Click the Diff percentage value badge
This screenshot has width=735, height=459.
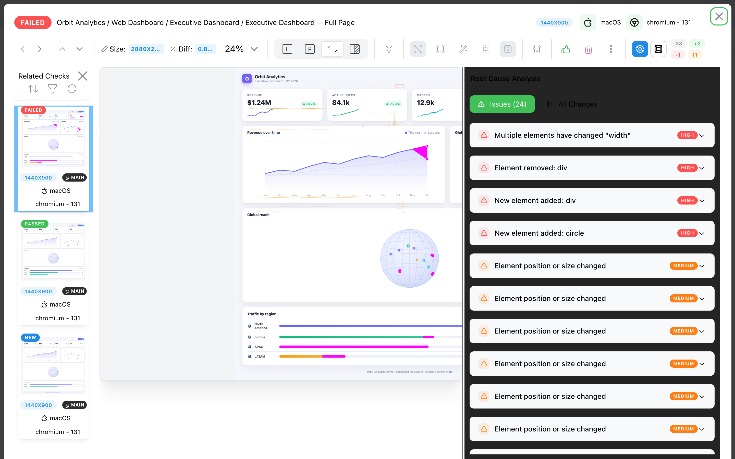click(206, 49)
